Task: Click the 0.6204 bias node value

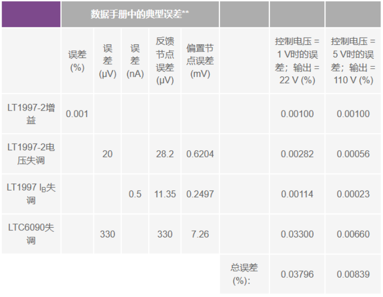Action: (x=200, y=154)
